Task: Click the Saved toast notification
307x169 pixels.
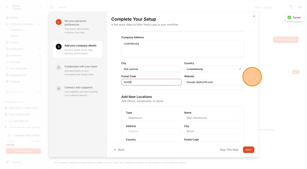Action: click(294, 17)
